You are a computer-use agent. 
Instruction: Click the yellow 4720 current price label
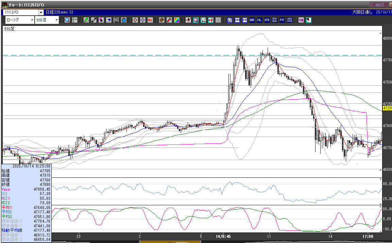387,108
